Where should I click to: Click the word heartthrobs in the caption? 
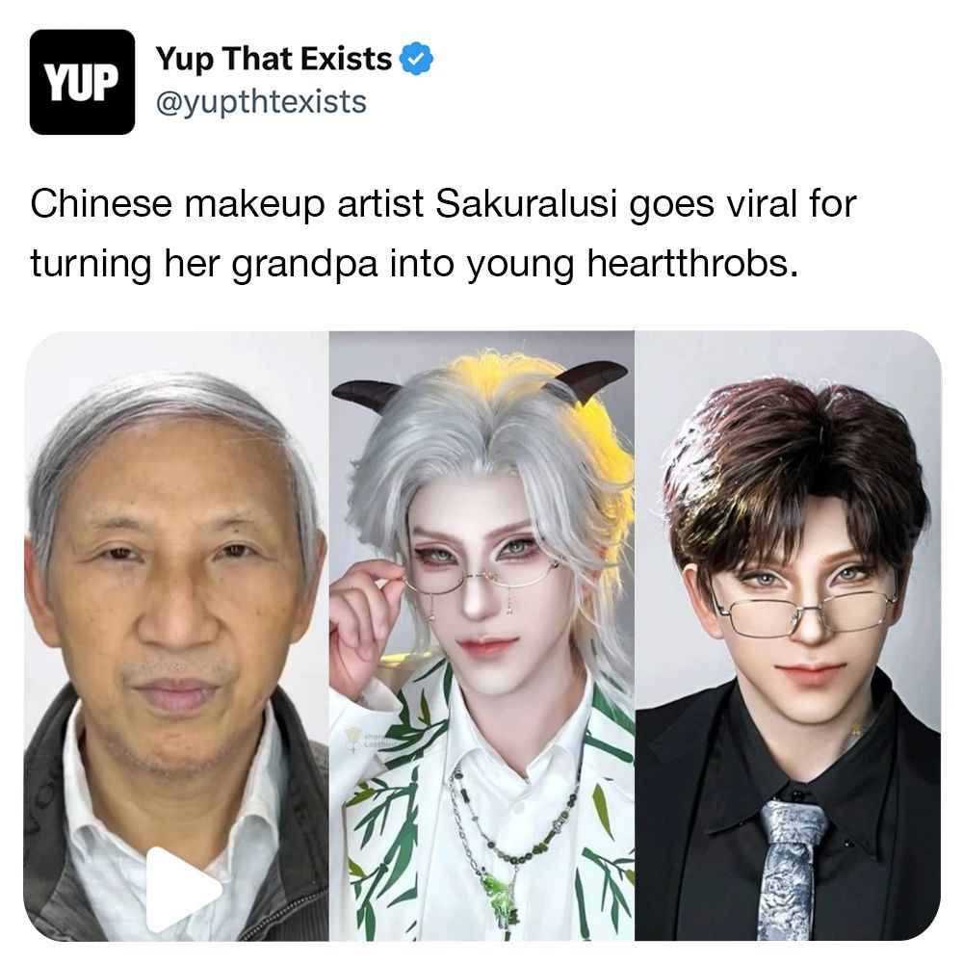pyautogui.click(x=692, y=263)
